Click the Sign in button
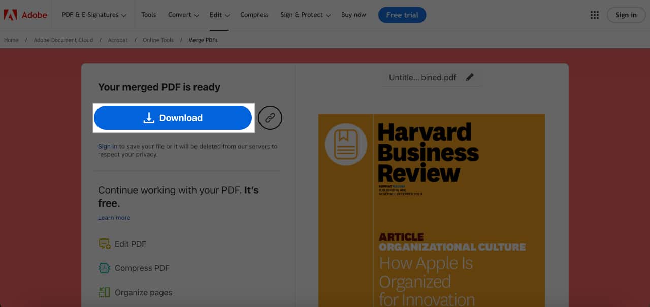 click(x=626, y=15)
